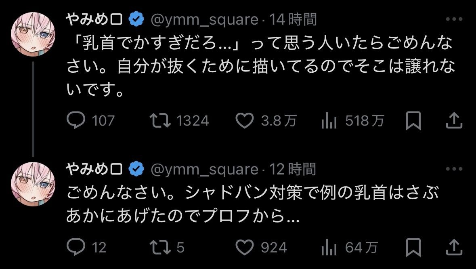Like the second tweet with 924 likes
The width and height of the screenshot is (476, 269).
pyautogui.click(x=244, y=247)
